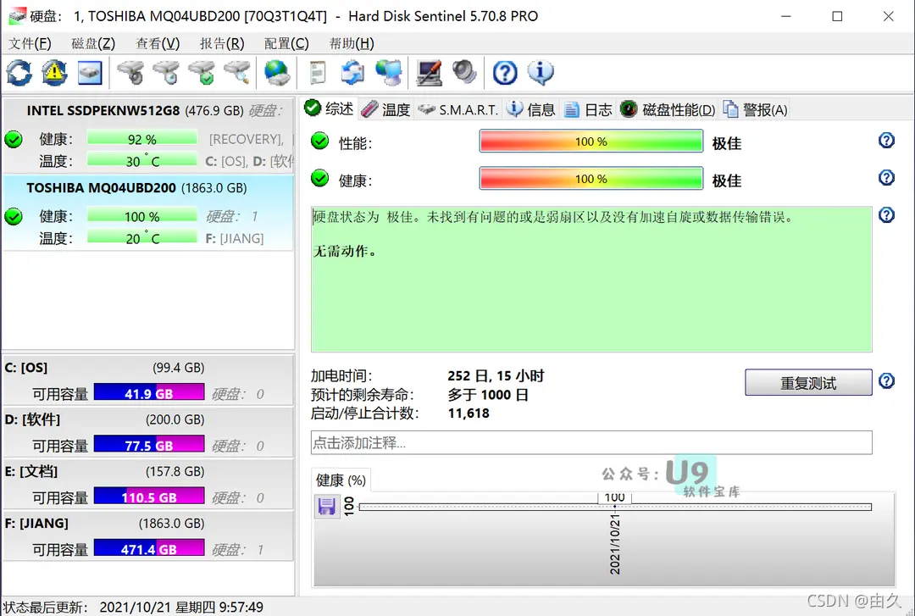
Task: Switch to the 信息 tab
Action: (x=531, y=109)
